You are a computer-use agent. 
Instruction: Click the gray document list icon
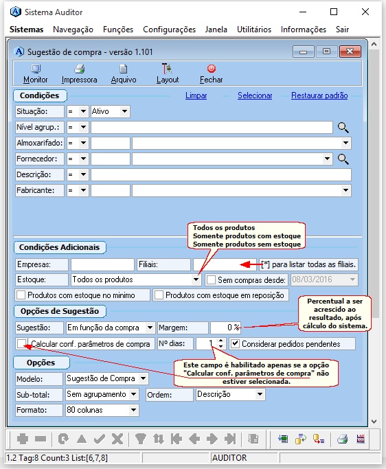(x=253, y=439)
